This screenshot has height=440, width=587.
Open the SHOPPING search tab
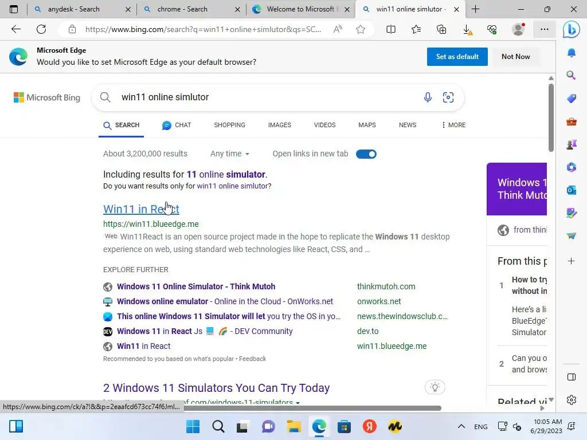coord(229,125)
